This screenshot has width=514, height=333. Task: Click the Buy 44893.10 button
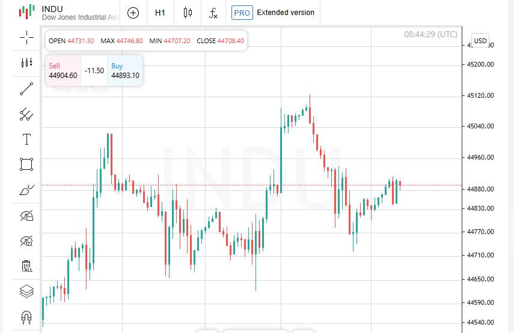point(125,71)
